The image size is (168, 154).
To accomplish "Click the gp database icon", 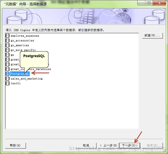I will 8,55.
